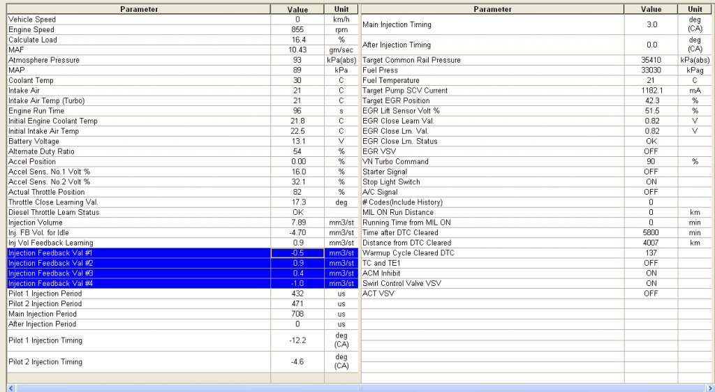The width and height of the screenshot is (715, 392).
Task: Select the Fuel Temperature row
Action: pyautogui.click(x=537, y=80)
